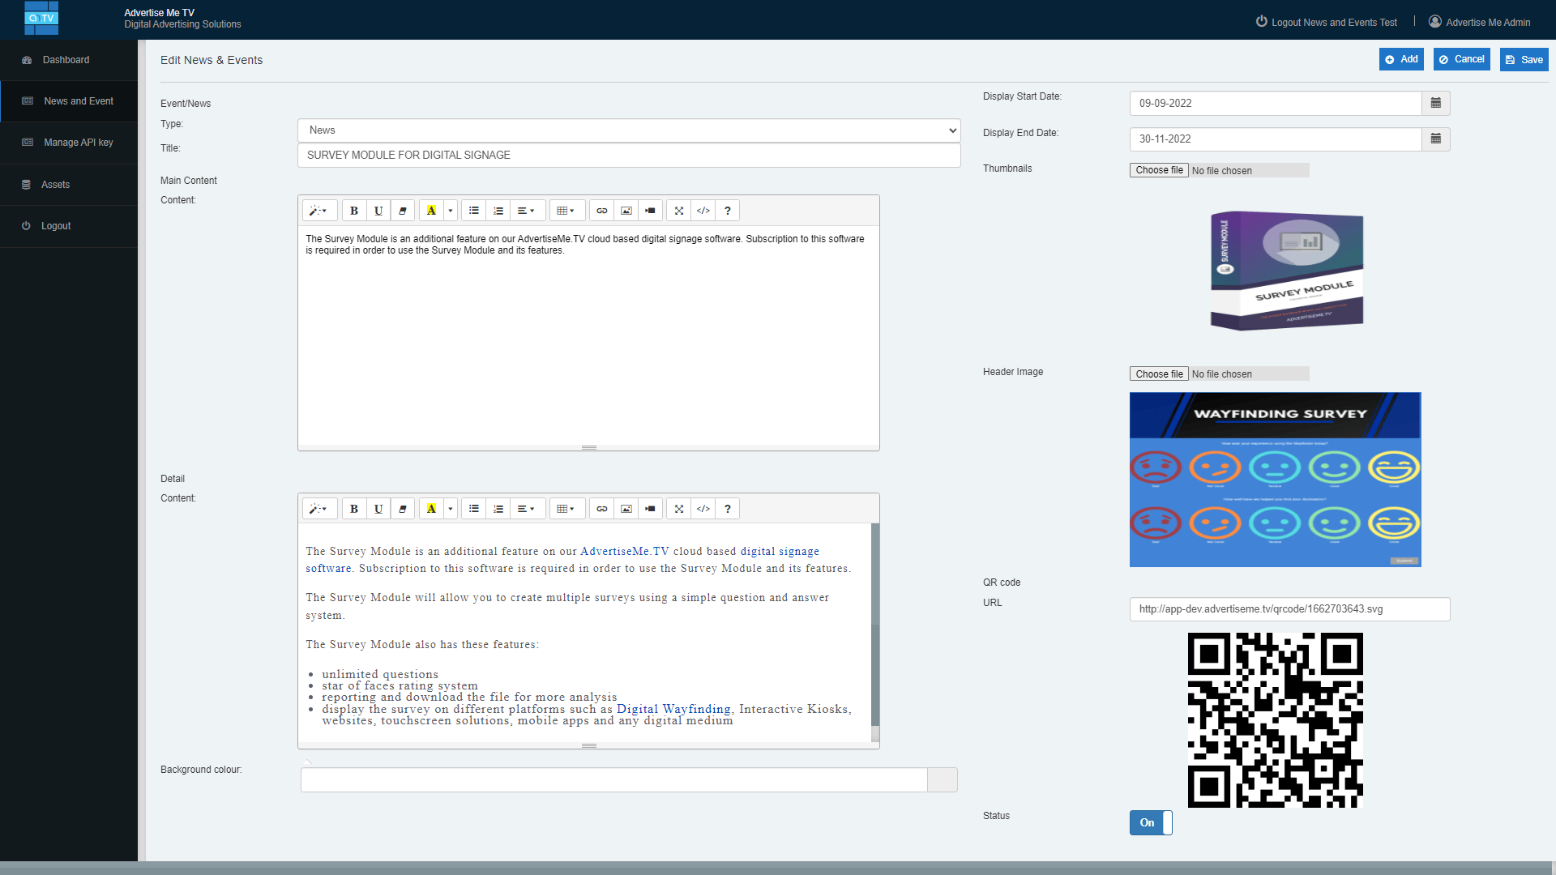
Task: Choose a file for Thumbnails
Action: [1158, 169]
